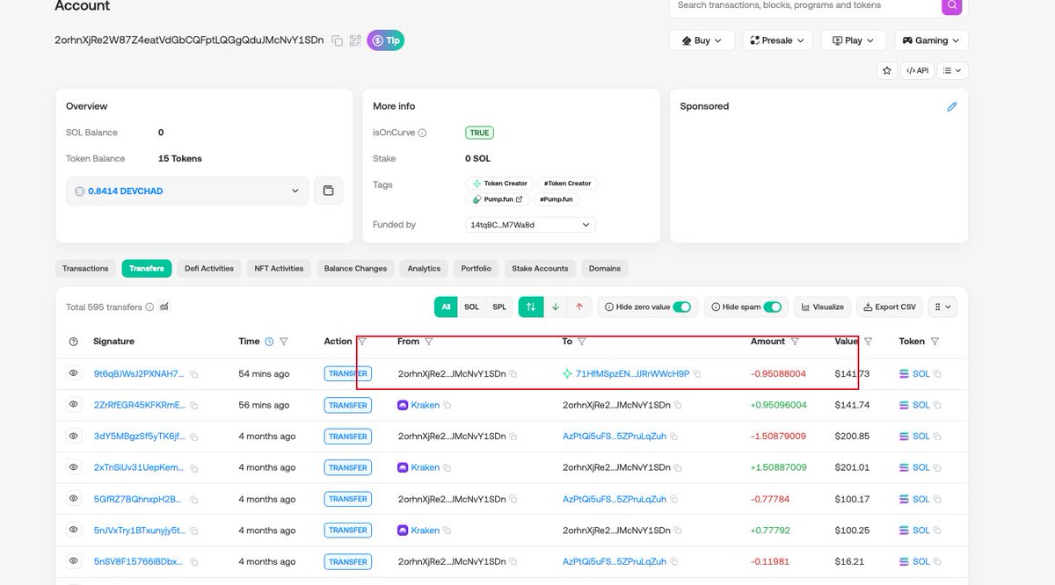Click the info icon next to Total 595 transfers

(149, 307)
